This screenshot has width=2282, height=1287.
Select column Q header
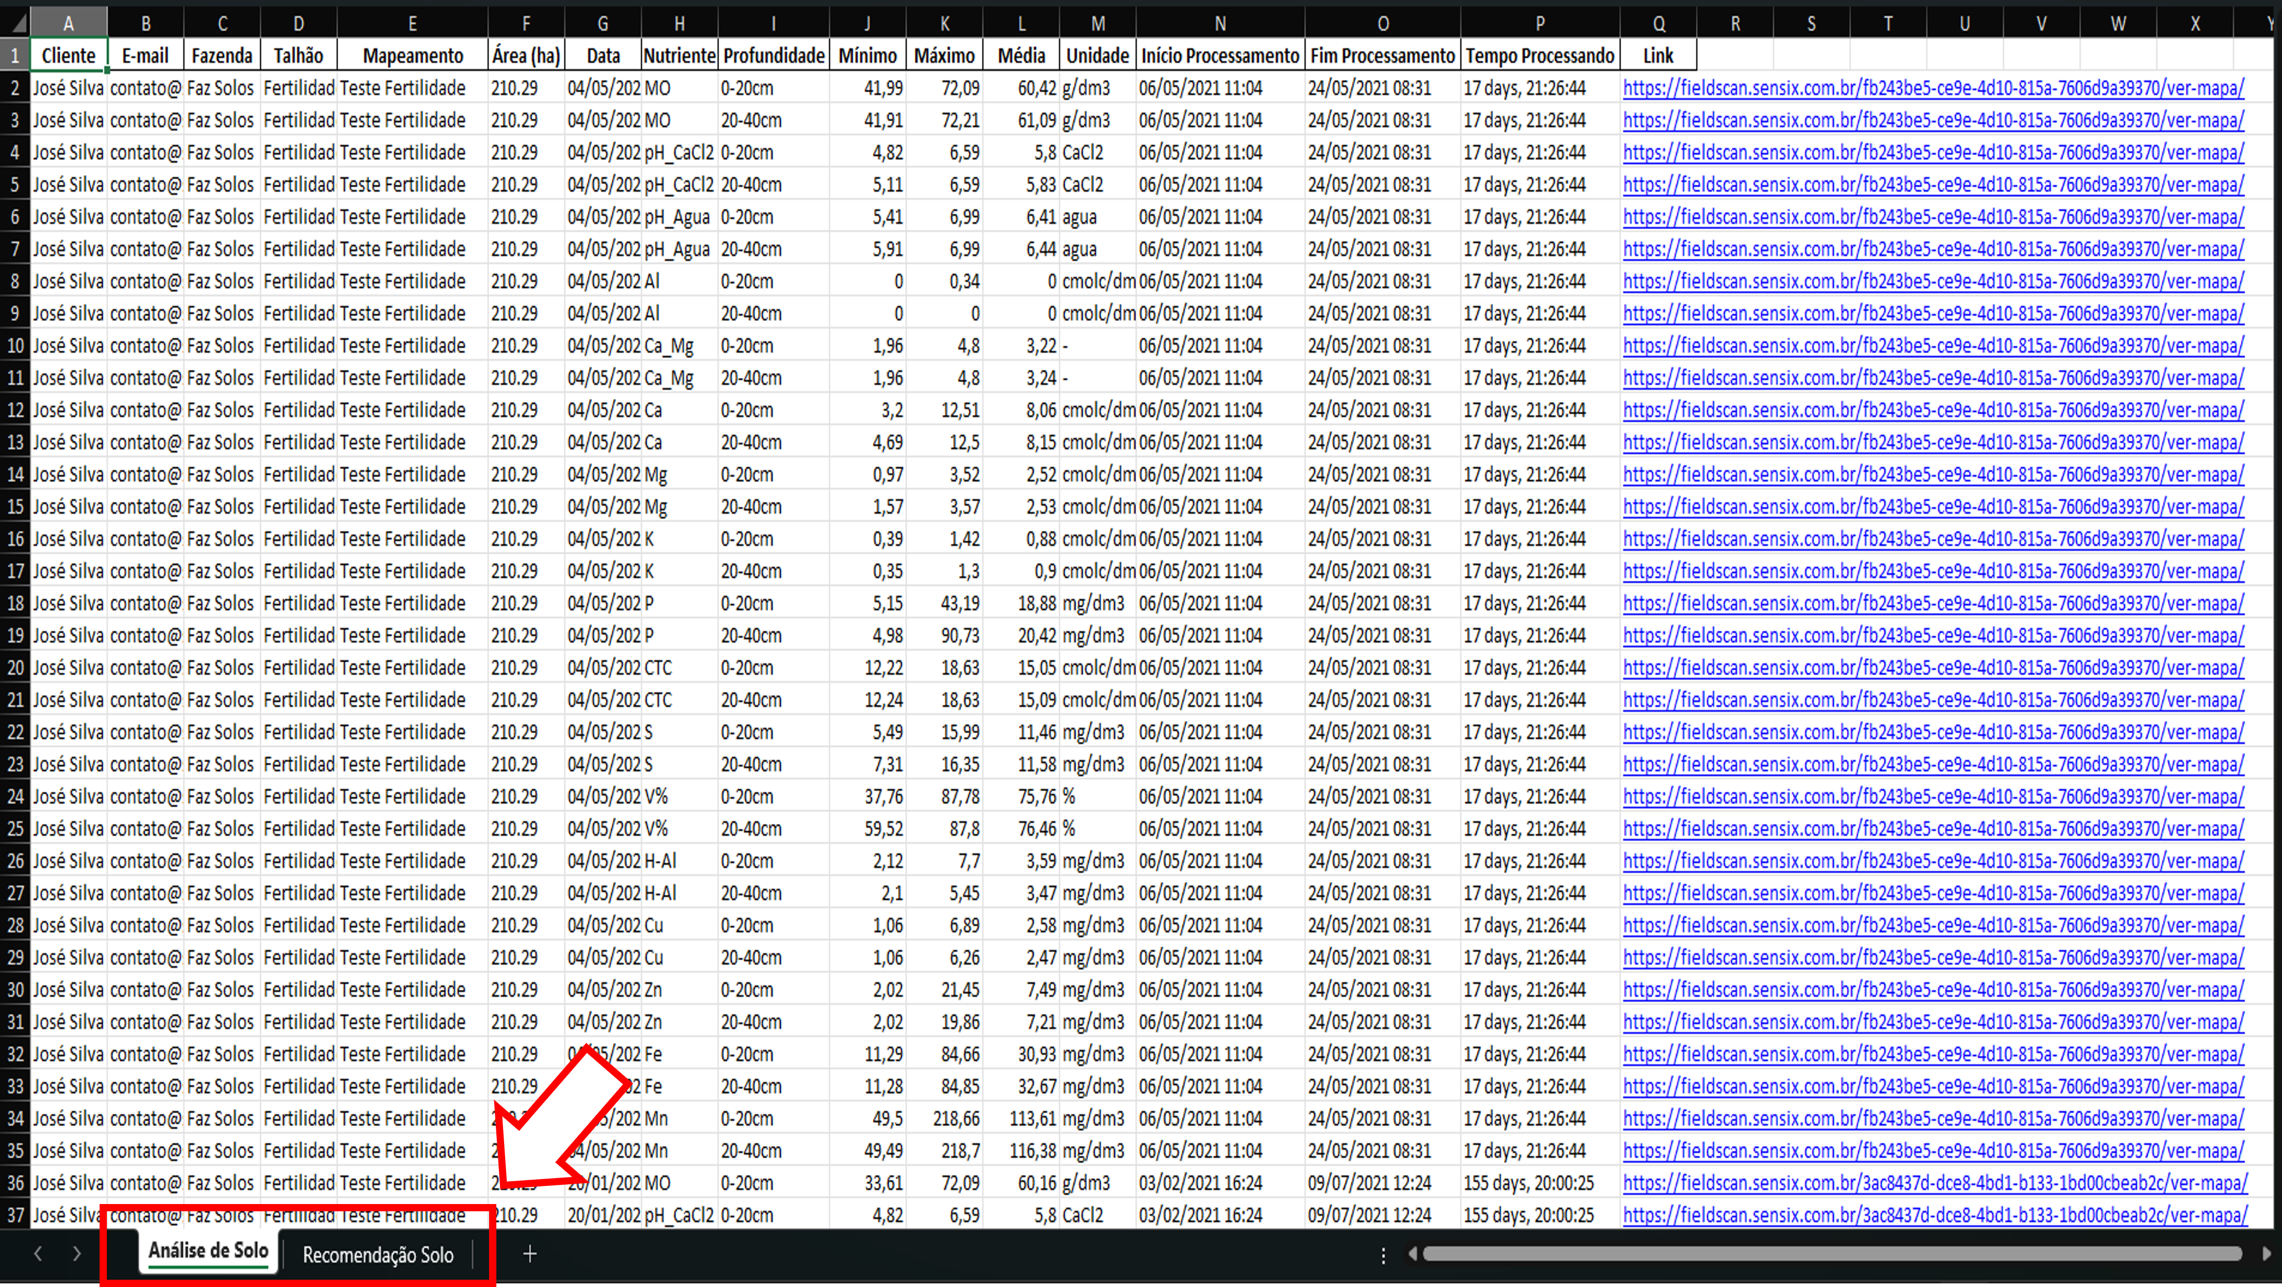[1659, 23]
